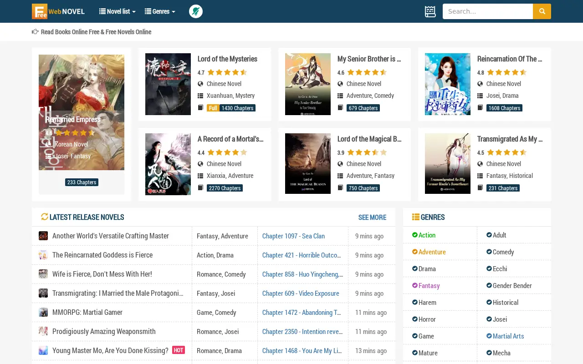Open the FreeWebNovel logo home link

click(58, 11)
